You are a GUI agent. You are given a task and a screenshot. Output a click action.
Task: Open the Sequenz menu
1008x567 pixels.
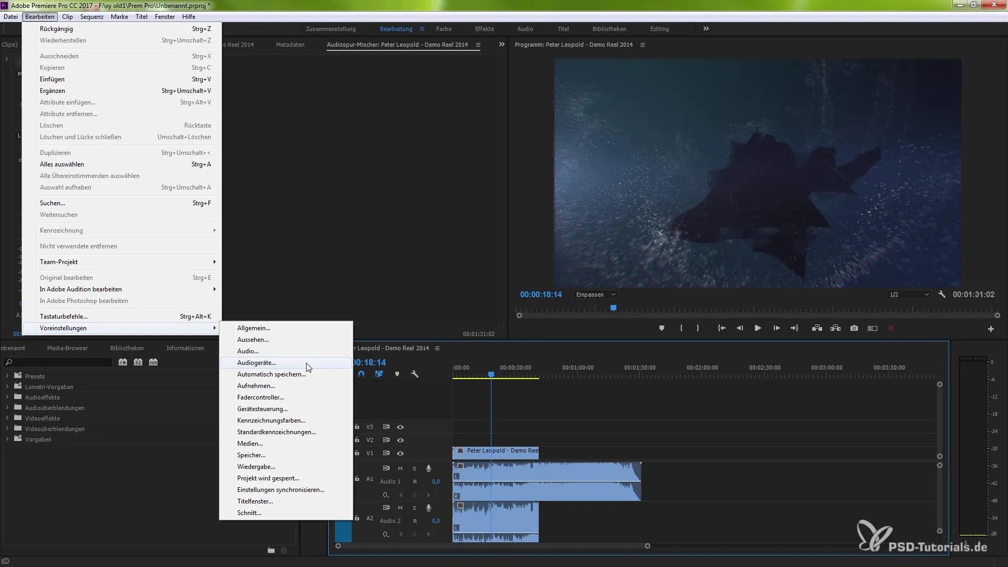pyautogui.click(x=92, y=17)
